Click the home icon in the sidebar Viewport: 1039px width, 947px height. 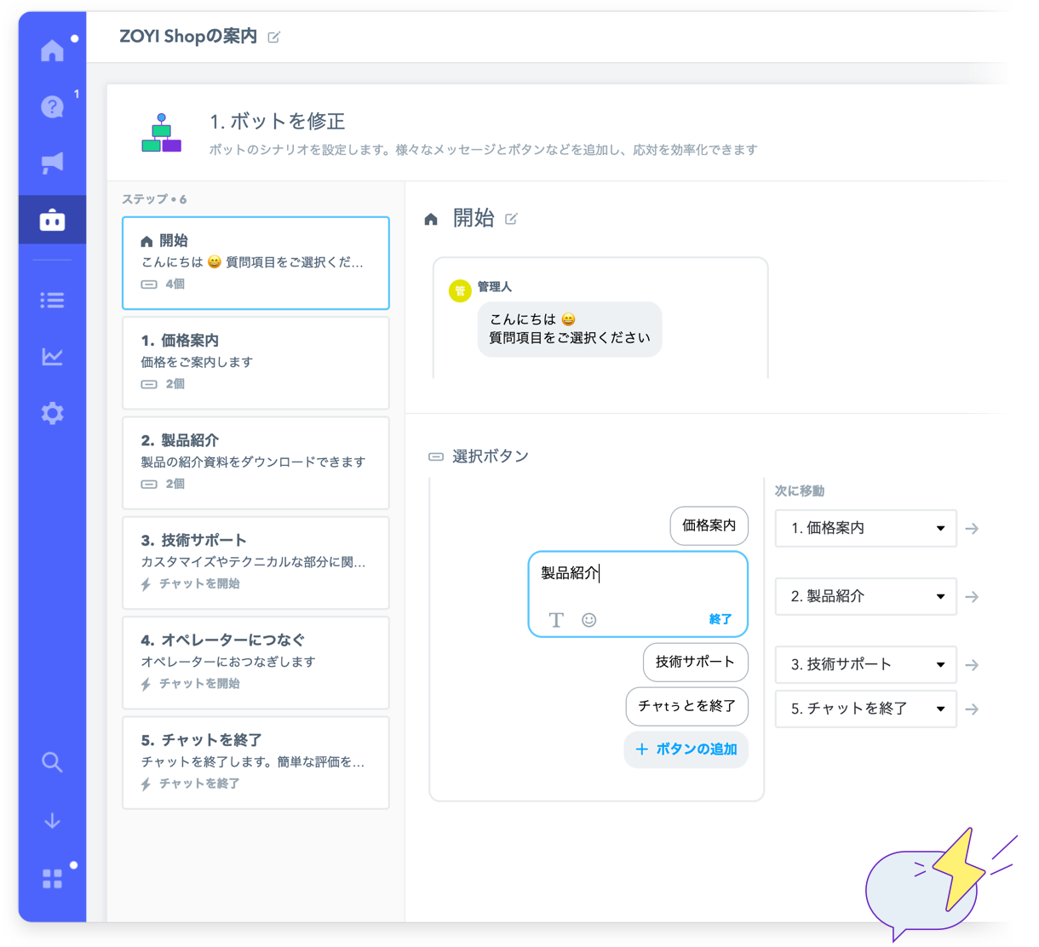pyautogui.click(x=52, y=51)
